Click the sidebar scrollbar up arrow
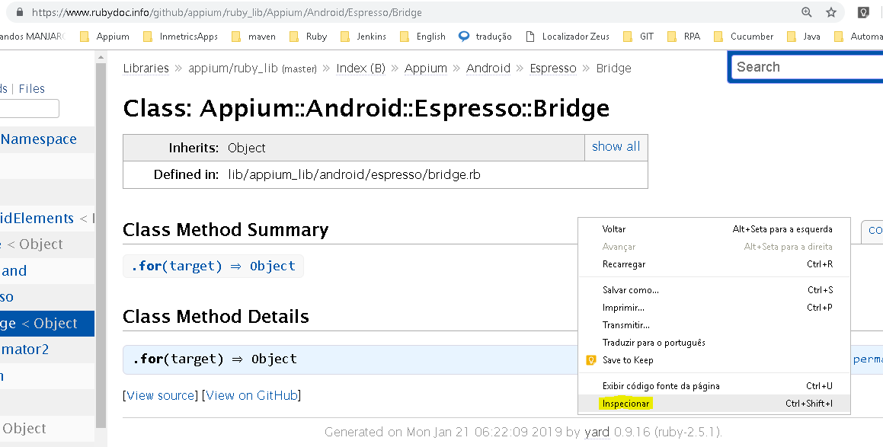Viewport: 883px width, 447px height. point(101,57)
